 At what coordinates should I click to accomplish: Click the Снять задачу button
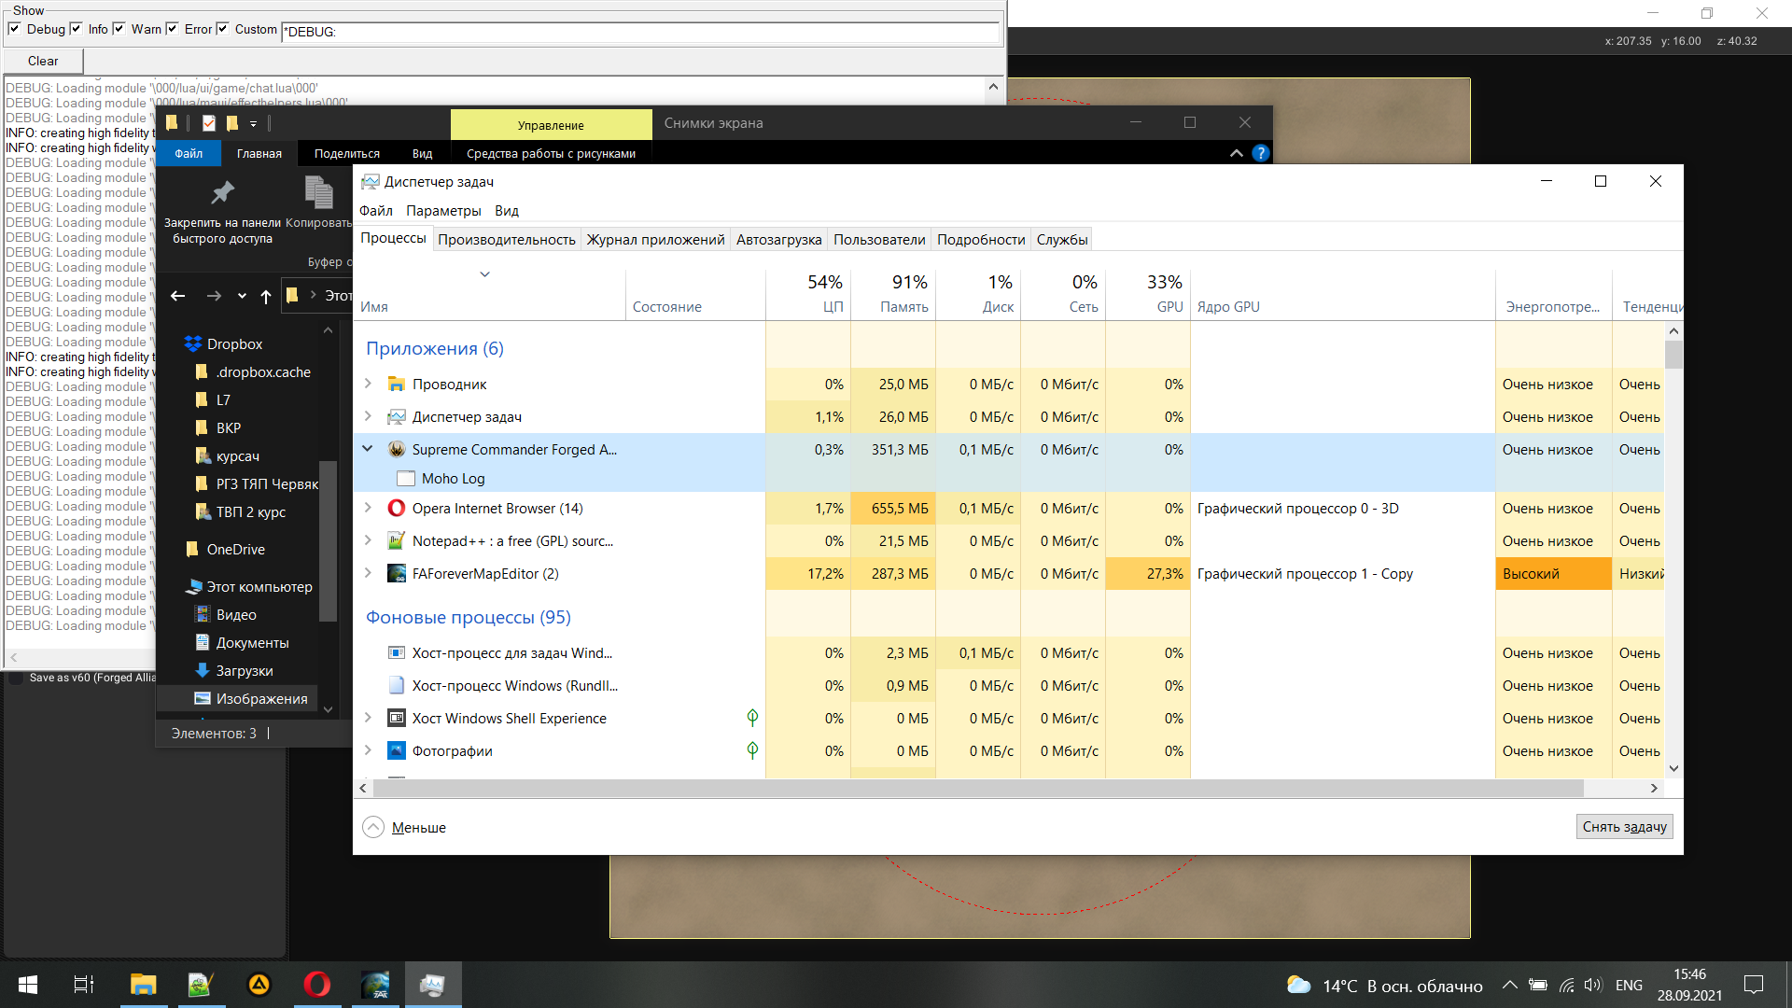(1624, 826)
